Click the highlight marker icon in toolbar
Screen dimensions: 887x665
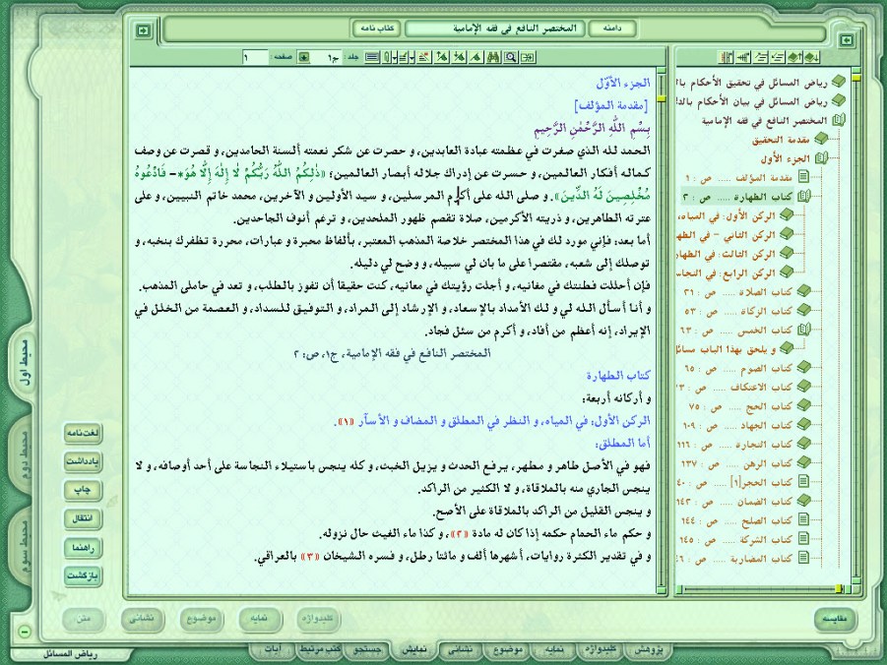(x=424, y=57)
